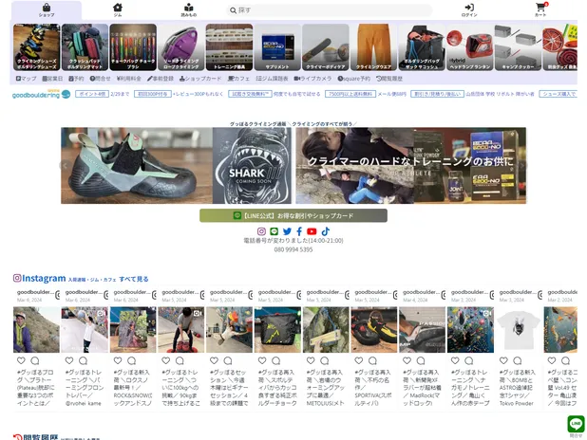
Task: Click the 試履き交換無料 badge
Action: click(x=250, y=94)
